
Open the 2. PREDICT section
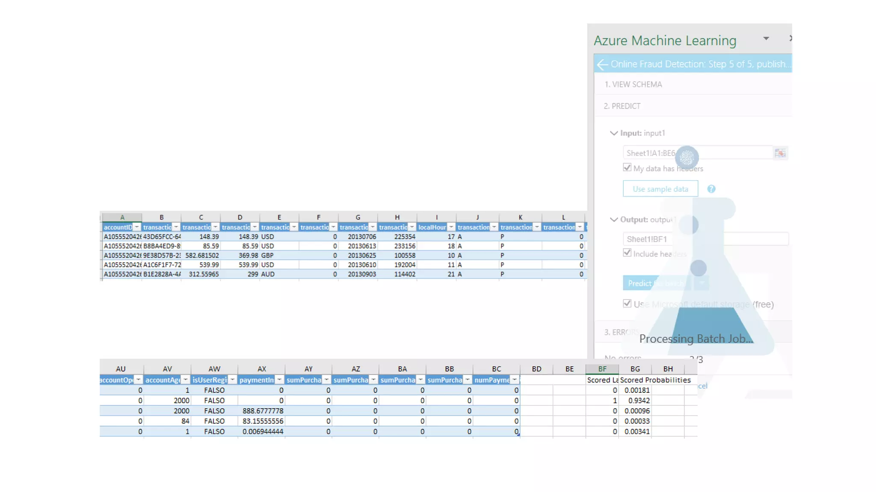click(622, 106)
